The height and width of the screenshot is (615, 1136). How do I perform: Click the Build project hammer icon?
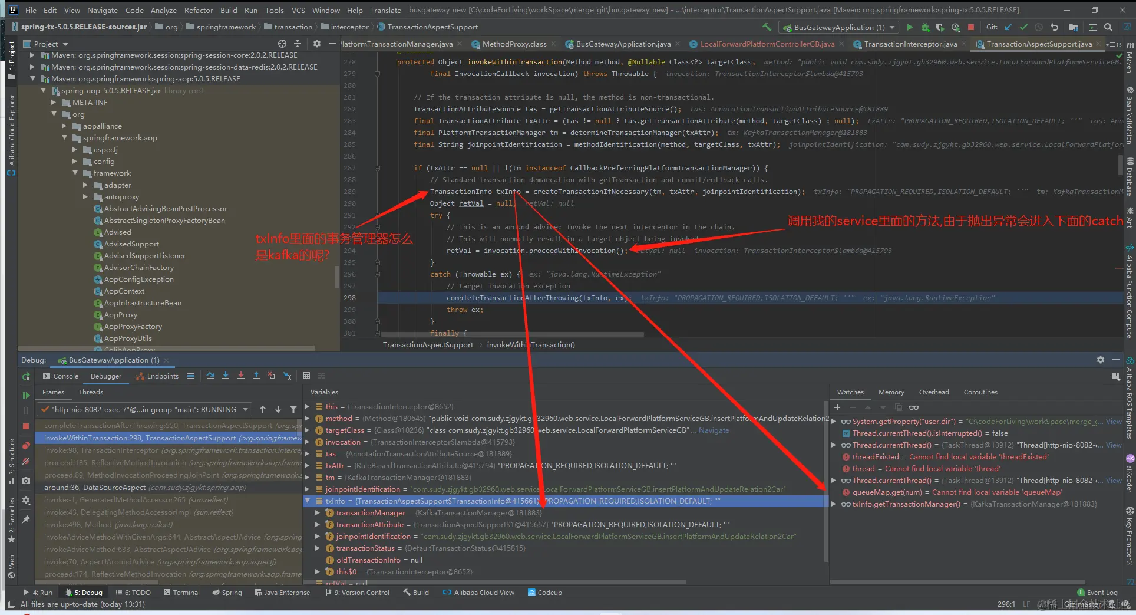pyautogui.click(x=767, y=27)
